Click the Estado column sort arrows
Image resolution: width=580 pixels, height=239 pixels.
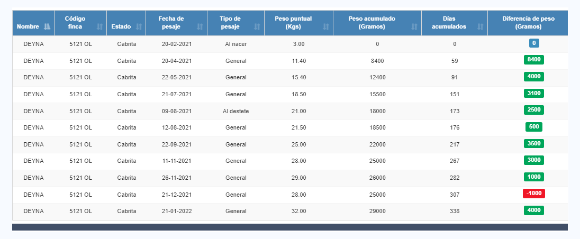(139, 26)
